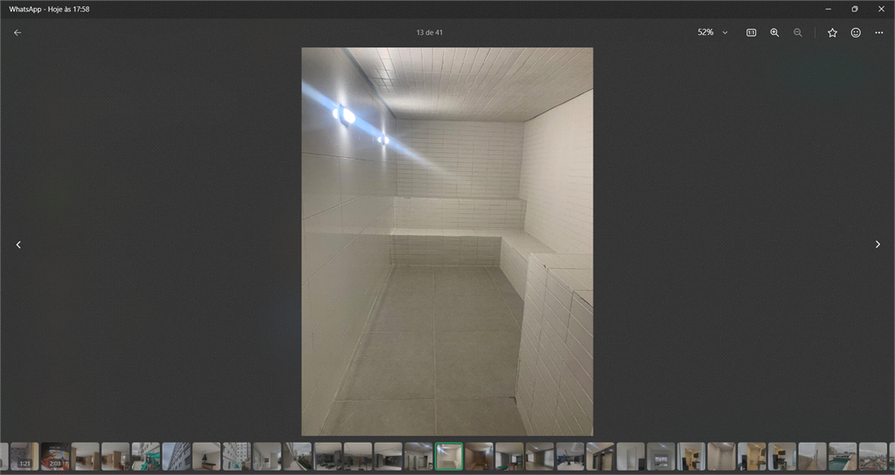Click the 52% zoom percentage value

pos(704,32)
